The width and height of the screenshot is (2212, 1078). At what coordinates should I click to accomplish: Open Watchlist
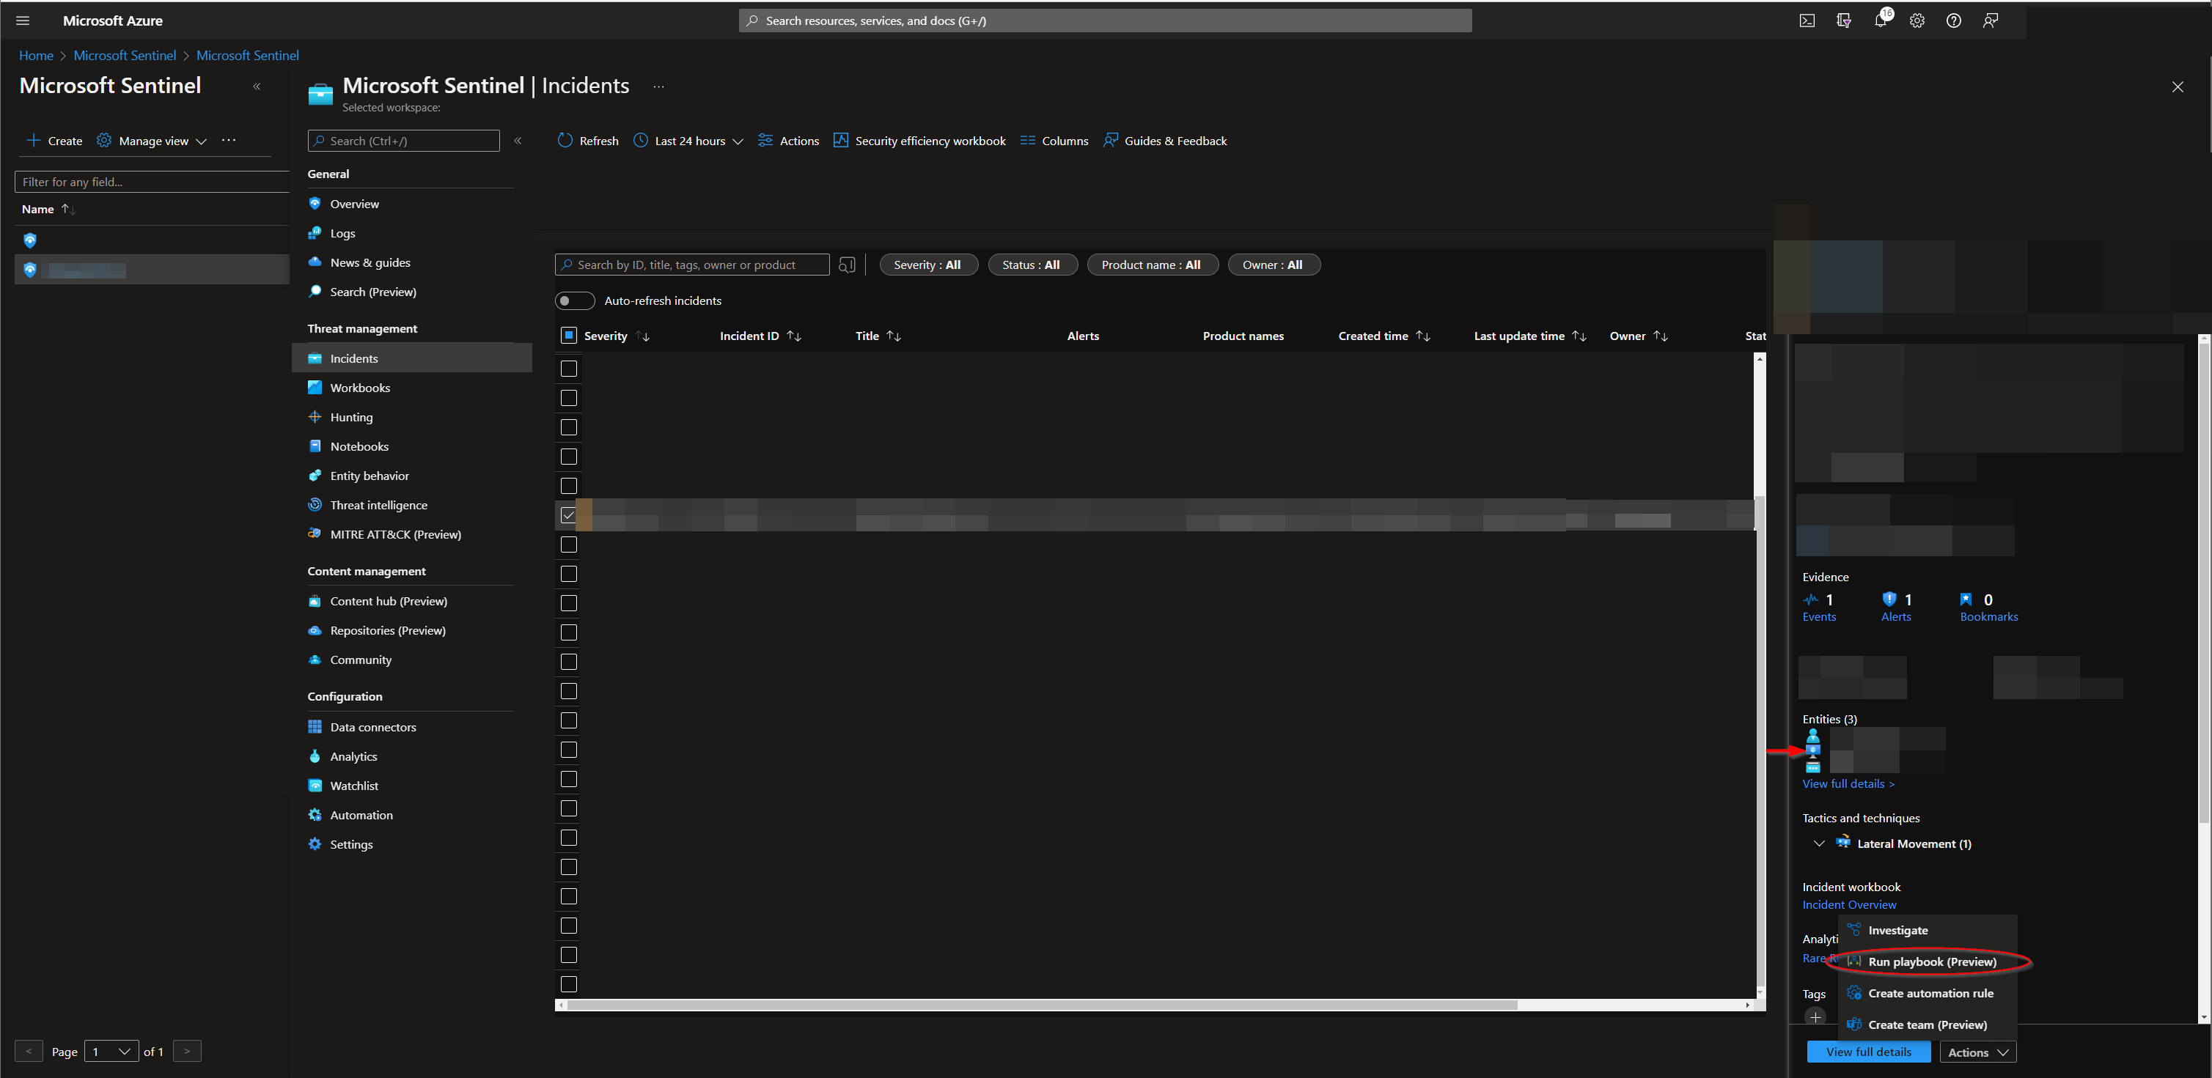coord(354,786)
